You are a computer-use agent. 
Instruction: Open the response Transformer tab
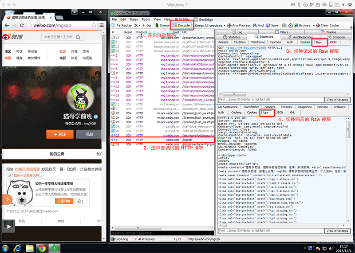(251, 107)
